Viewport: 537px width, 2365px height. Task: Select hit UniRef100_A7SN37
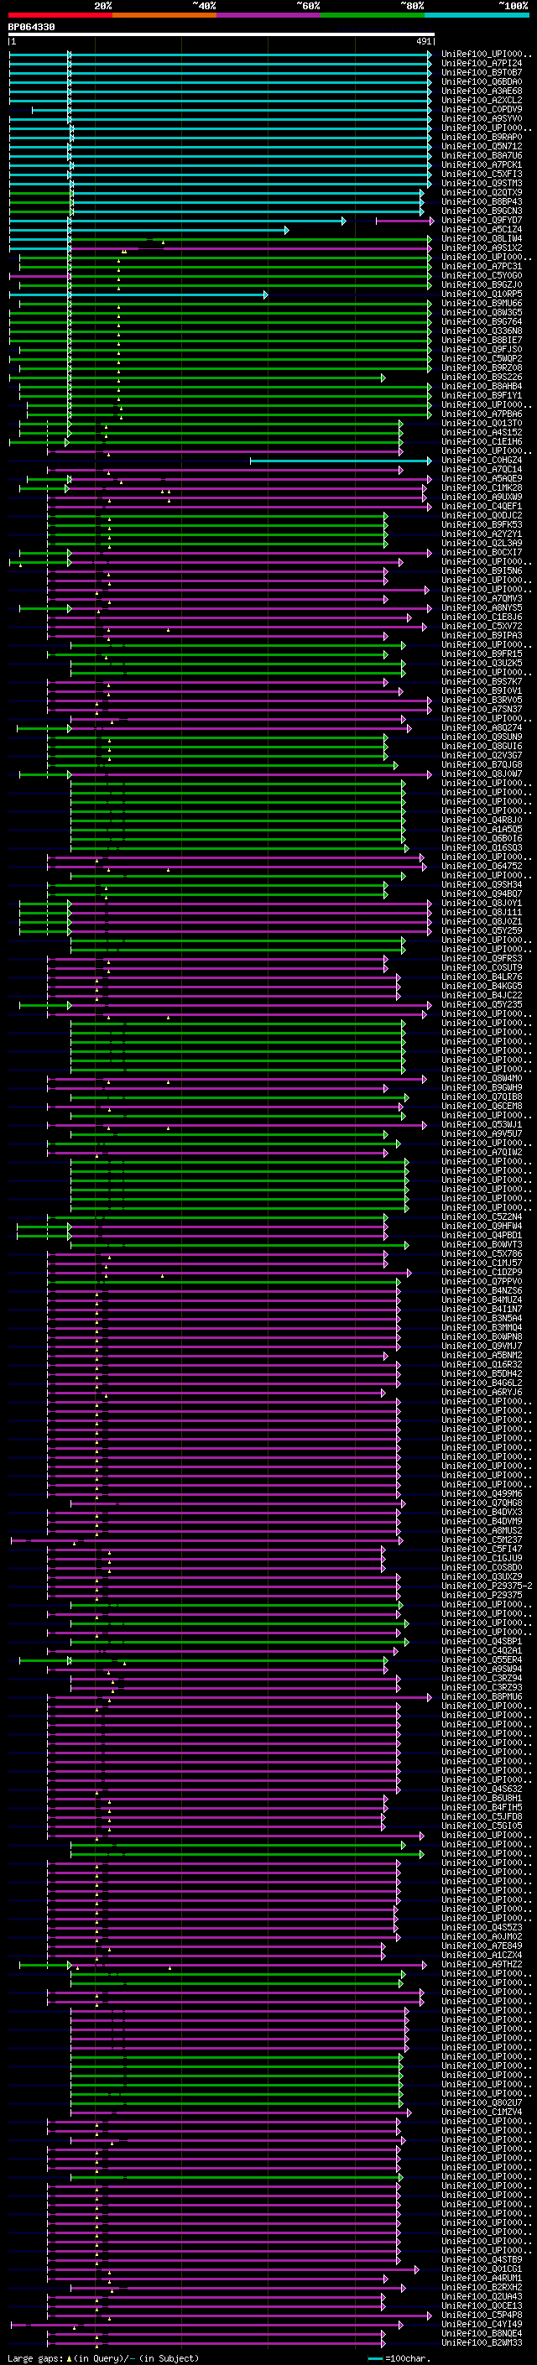[482, 709]
